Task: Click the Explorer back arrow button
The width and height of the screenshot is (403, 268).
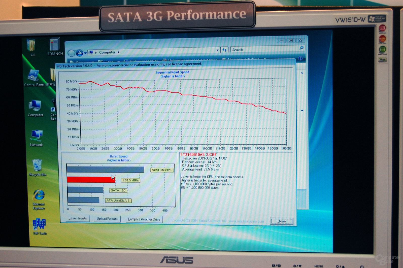Action: 72,53
